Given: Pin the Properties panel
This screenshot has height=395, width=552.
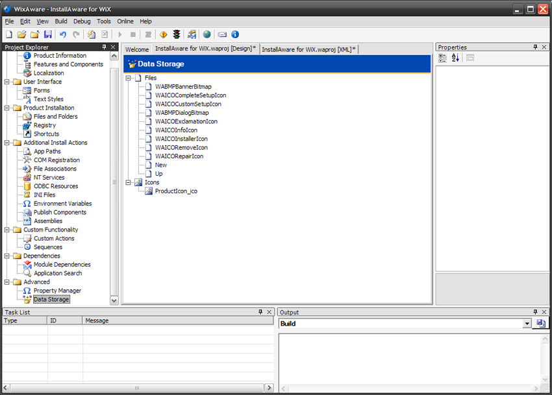Looking at the screenshot, I should click(x=536, y=47).
